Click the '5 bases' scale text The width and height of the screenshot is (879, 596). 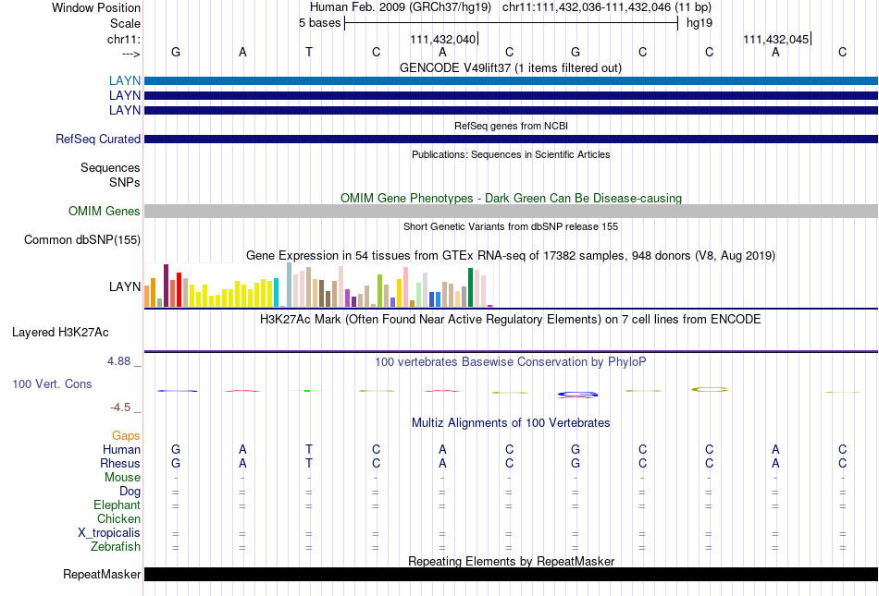point(319,23)
